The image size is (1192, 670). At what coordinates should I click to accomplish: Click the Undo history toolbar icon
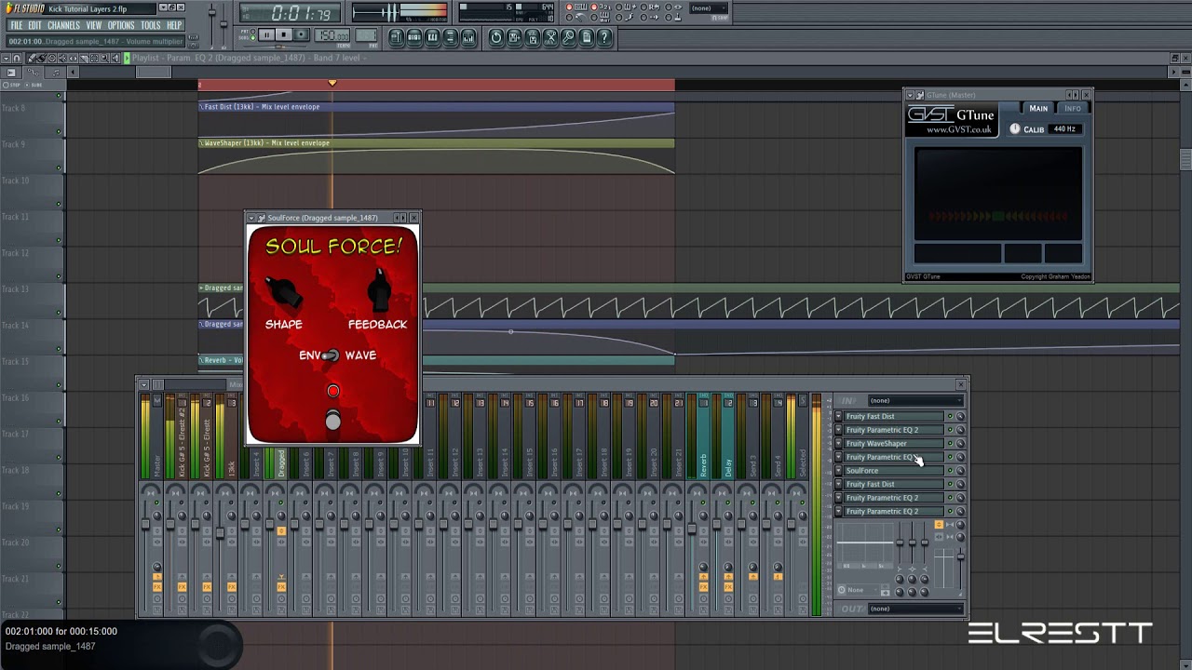[496, 37]
